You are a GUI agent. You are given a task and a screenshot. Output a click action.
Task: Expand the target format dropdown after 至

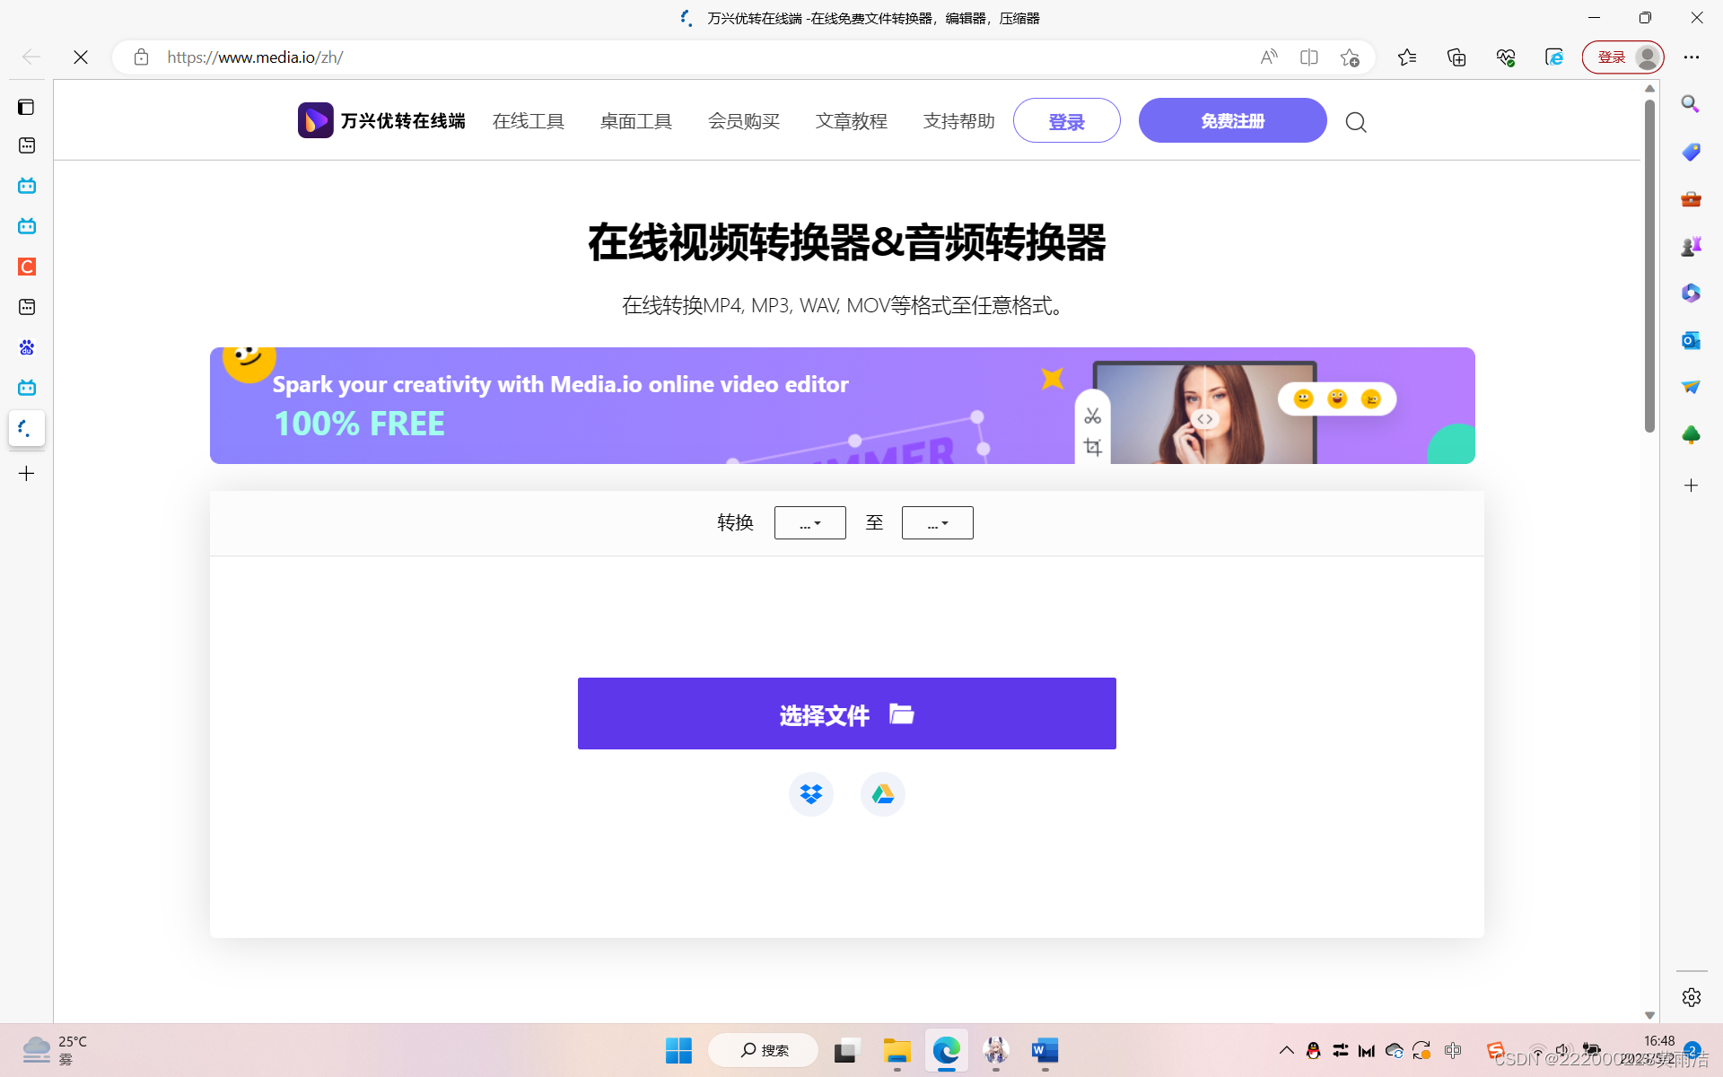[937, 523]
